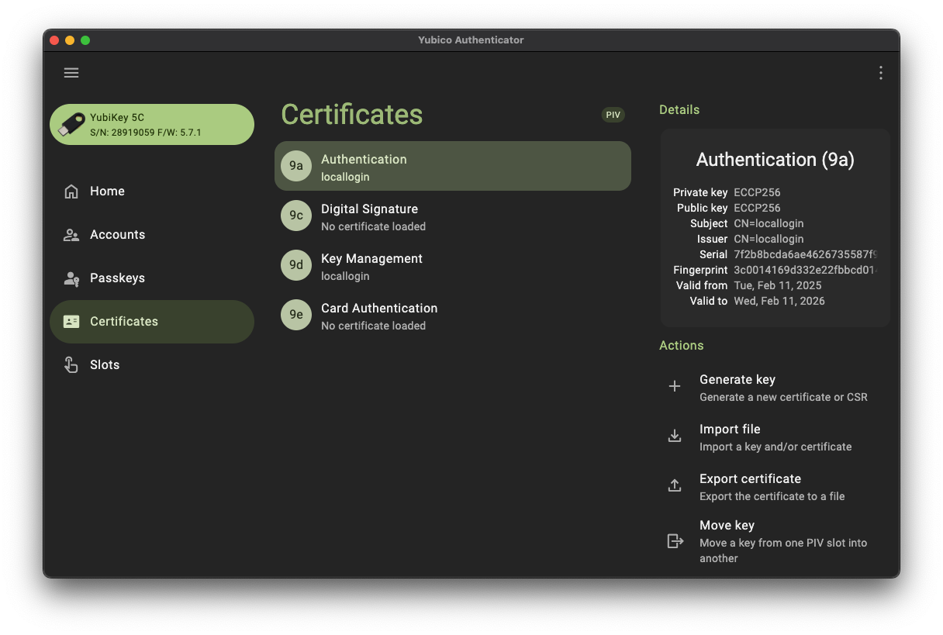Image resolution: width=943 pixels, height=635 pixels.
Task: Click the Details section header
Action: (679, 110)
